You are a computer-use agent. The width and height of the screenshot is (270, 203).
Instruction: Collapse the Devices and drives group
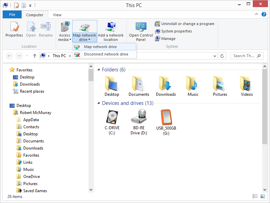point(99,103)
